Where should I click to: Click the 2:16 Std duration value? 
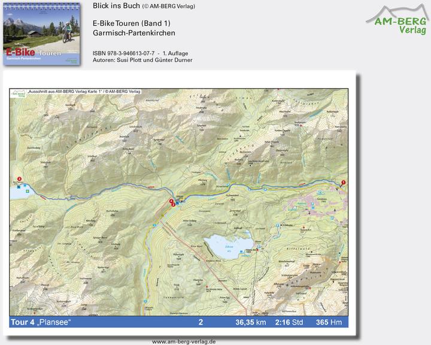pos(289,322)
